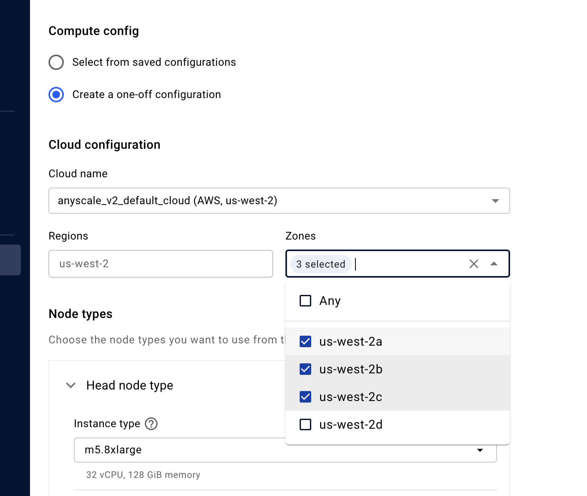The image size is (587, 496).
Task: Open the Cloud name dropdown
Action: [279, 201]
